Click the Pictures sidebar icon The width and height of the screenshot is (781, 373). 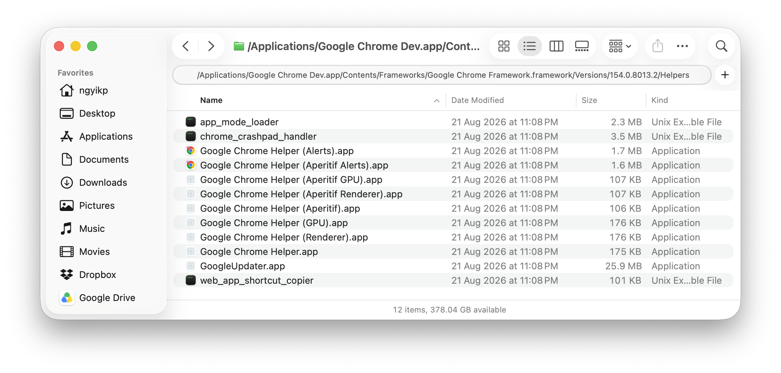point(67,206)
